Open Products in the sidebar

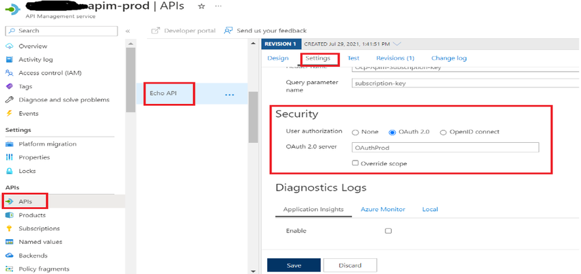(x=32, y=215)
